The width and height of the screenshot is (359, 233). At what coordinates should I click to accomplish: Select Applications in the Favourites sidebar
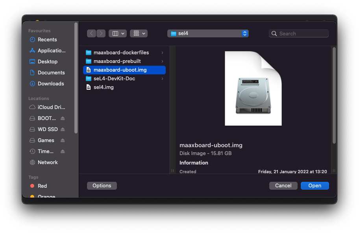pyautogui.click(x=48, y=50)
